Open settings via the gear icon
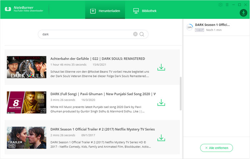The image size is (250, 159). tap(220, 5)
